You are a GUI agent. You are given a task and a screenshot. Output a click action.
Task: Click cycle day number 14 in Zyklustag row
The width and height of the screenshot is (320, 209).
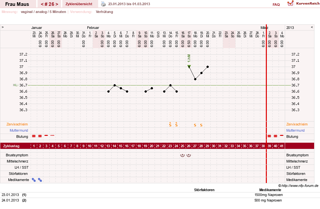click(x=114, y=146)
